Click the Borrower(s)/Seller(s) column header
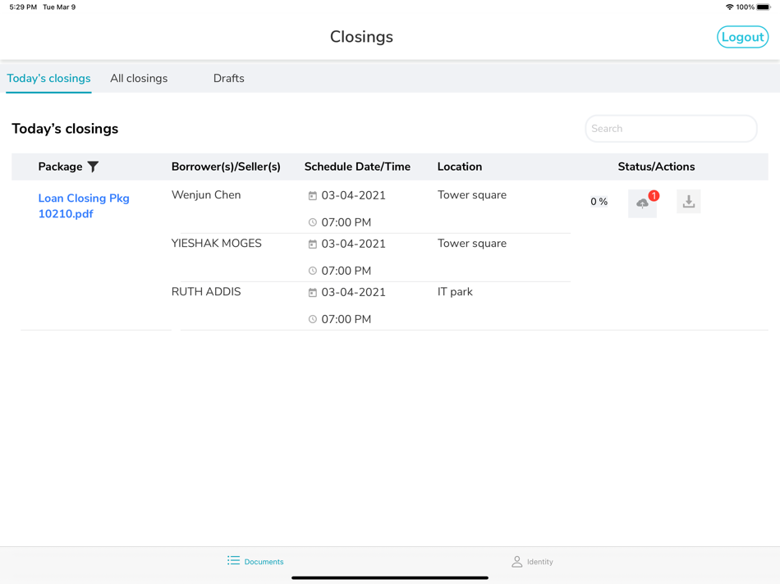Image resolution: width=780 pixels, height=584 pixels. tap(226, 167)
